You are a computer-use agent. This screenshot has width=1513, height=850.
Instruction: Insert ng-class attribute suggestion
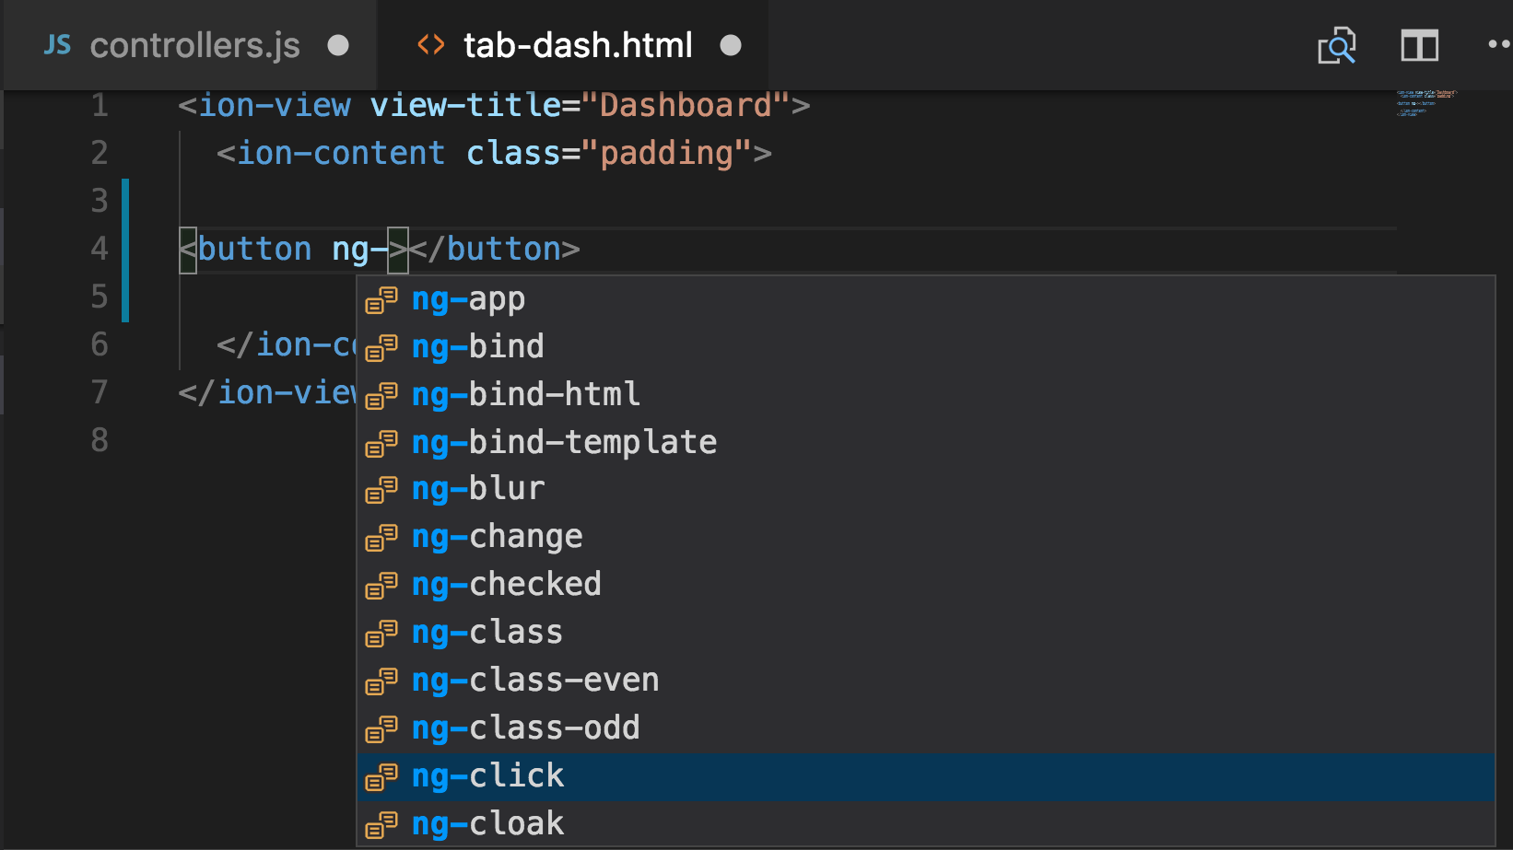point(925,633)
